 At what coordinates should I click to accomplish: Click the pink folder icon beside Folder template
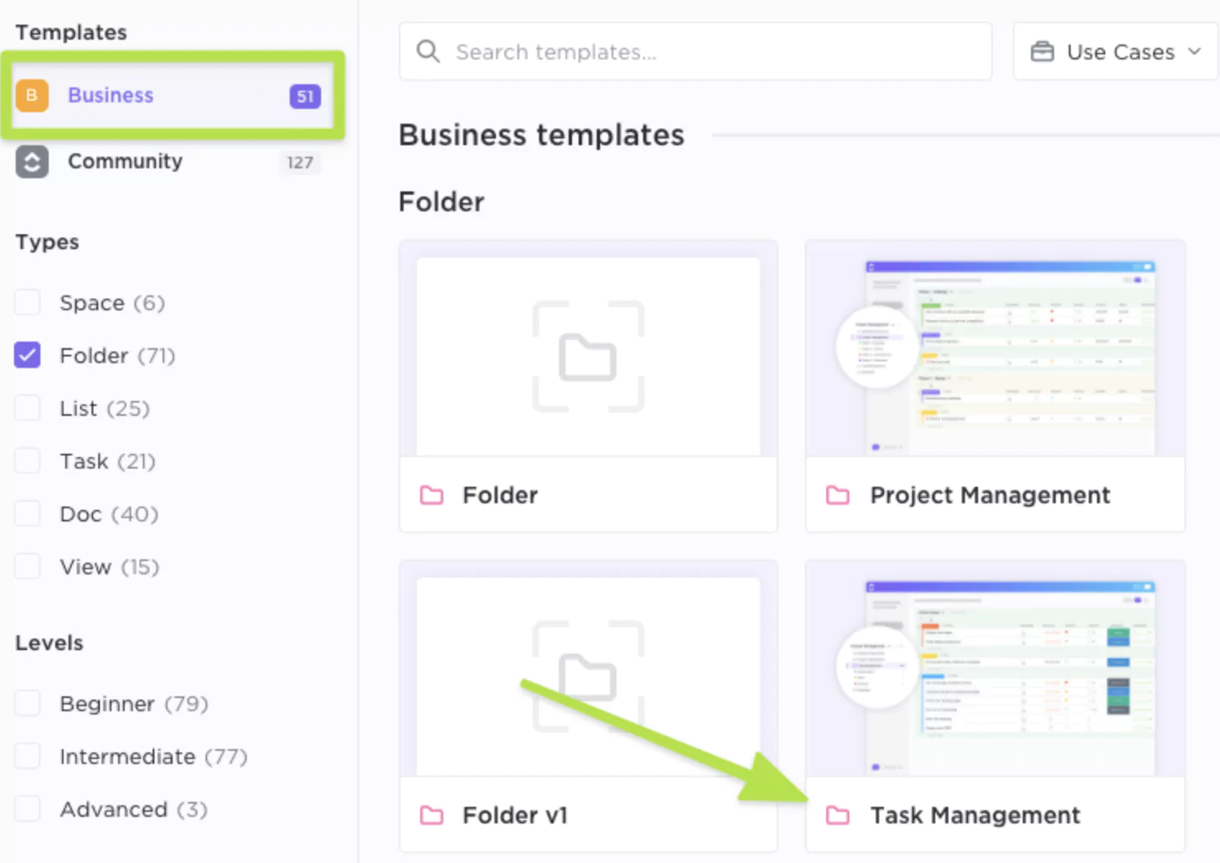coord(431,495)
